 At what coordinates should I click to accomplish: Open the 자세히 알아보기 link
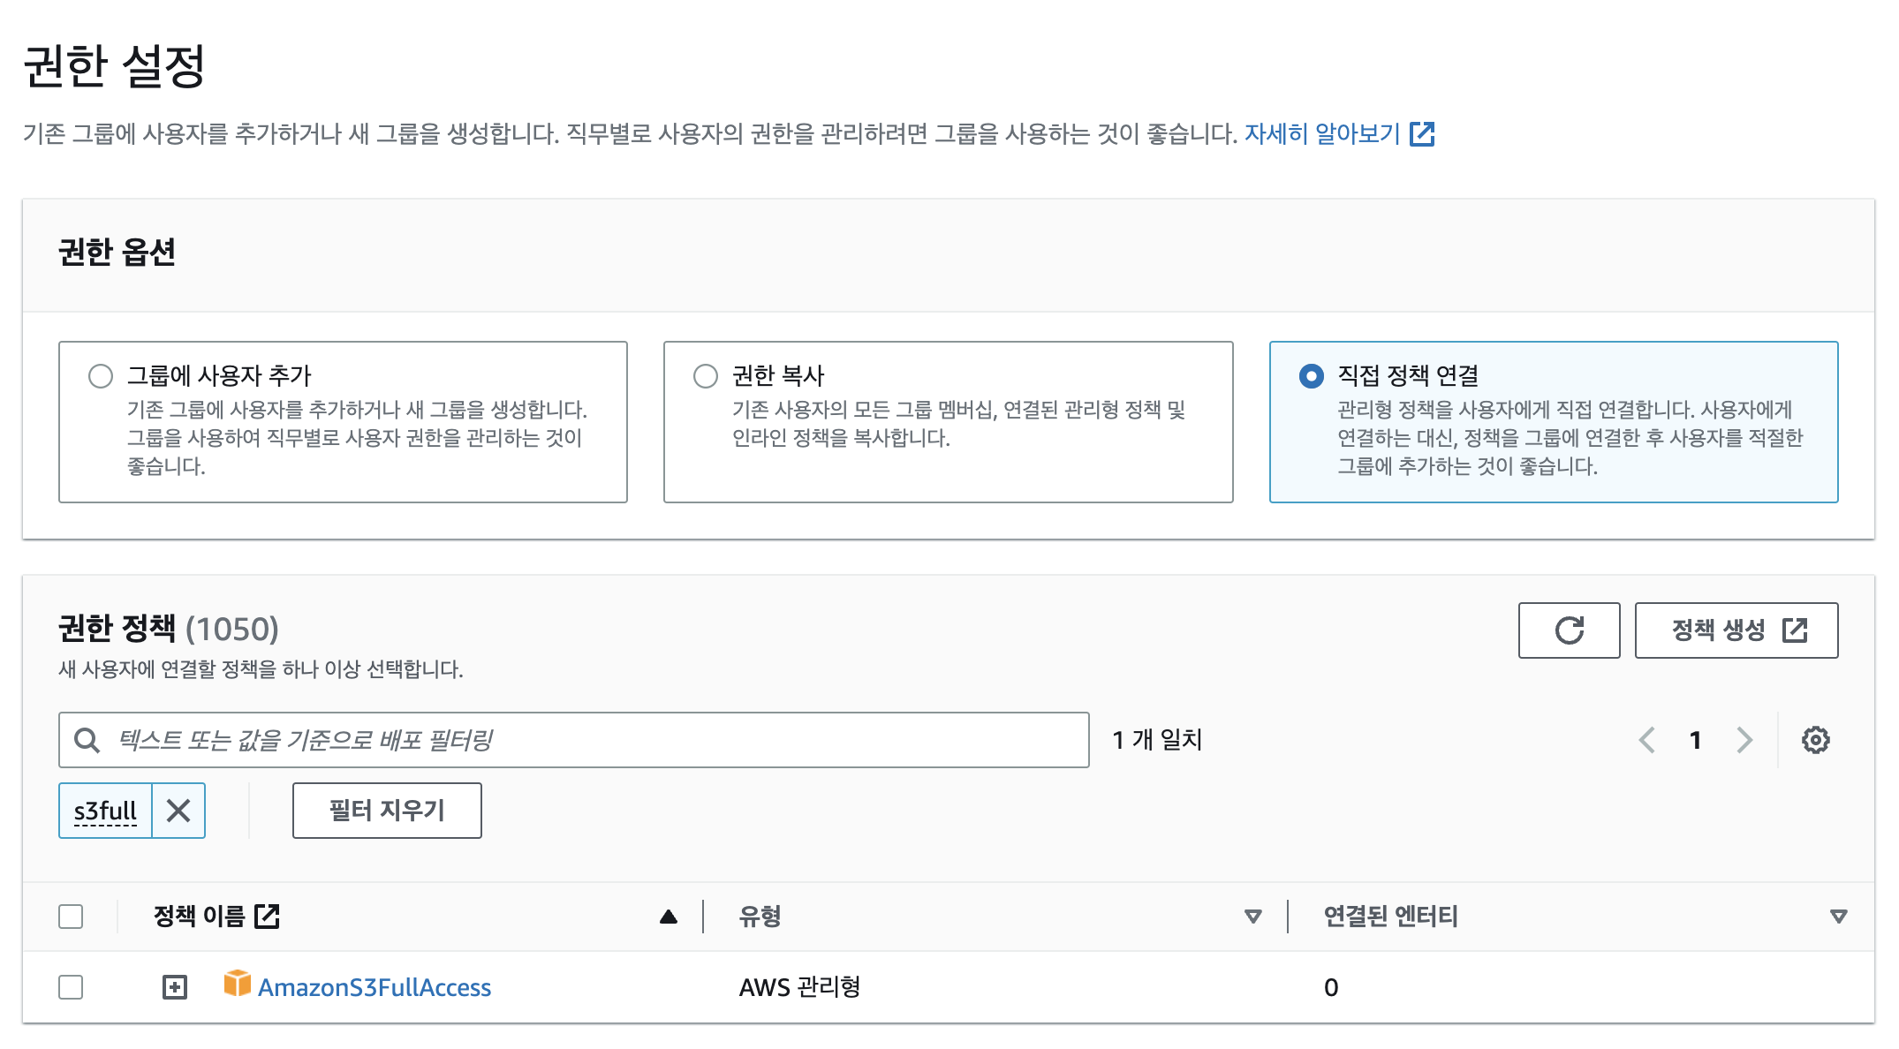1322,134
